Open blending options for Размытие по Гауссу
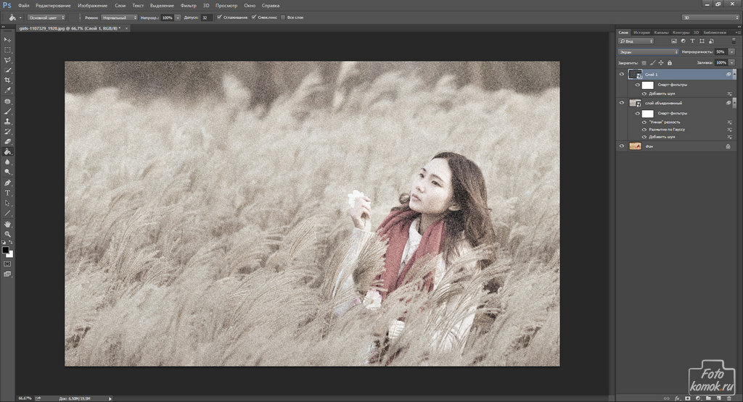Screen dimensions: 743x402 tap(729, 130)
